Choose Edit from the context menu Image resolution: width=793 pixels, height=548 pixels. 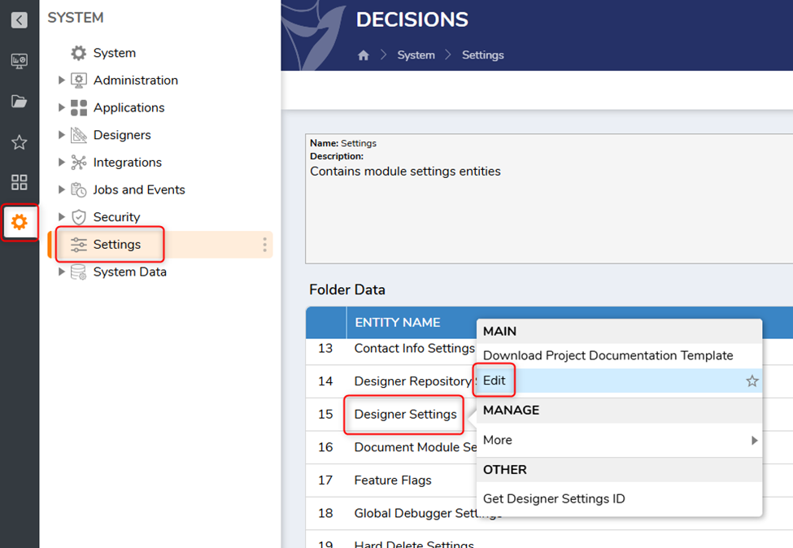tap(495, 381)
